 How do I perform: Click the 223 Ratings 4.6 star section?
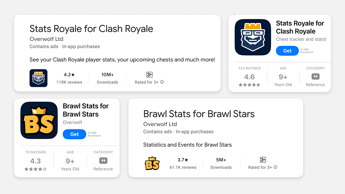(249, 77)
